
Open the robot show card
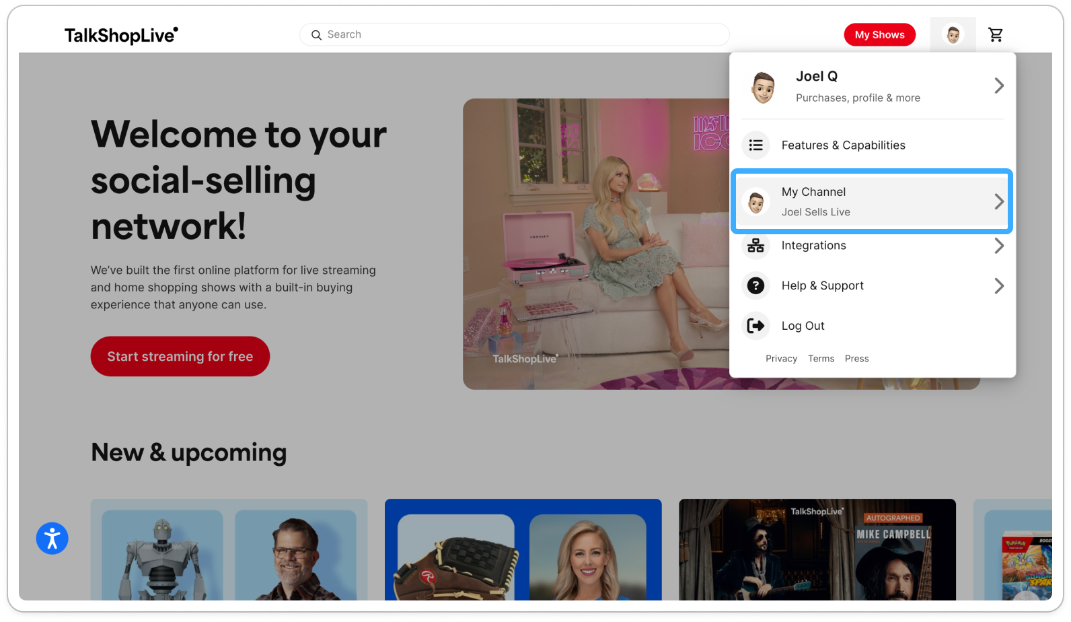tap(229, 549)
